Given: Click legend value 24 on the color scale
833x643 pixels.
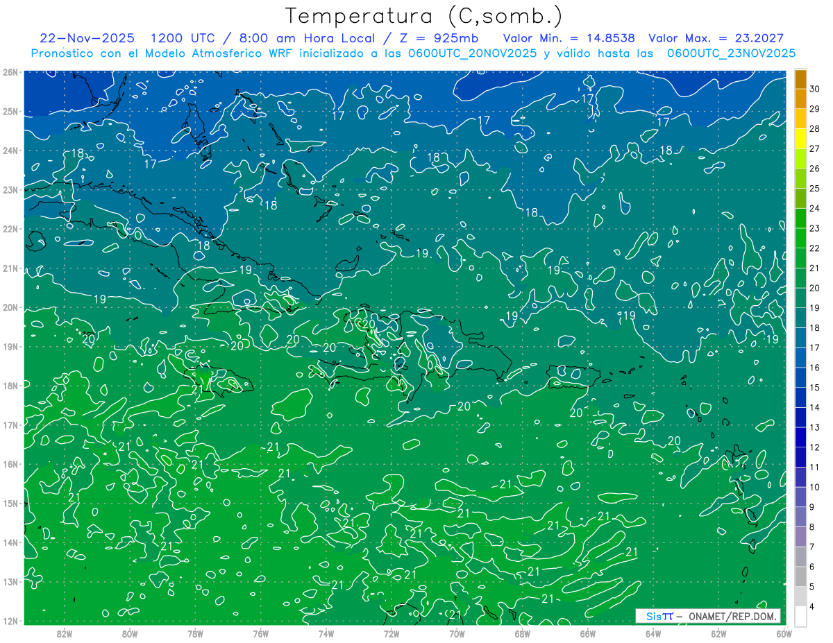Looking at the screenshot, I should tap(815, 208).
